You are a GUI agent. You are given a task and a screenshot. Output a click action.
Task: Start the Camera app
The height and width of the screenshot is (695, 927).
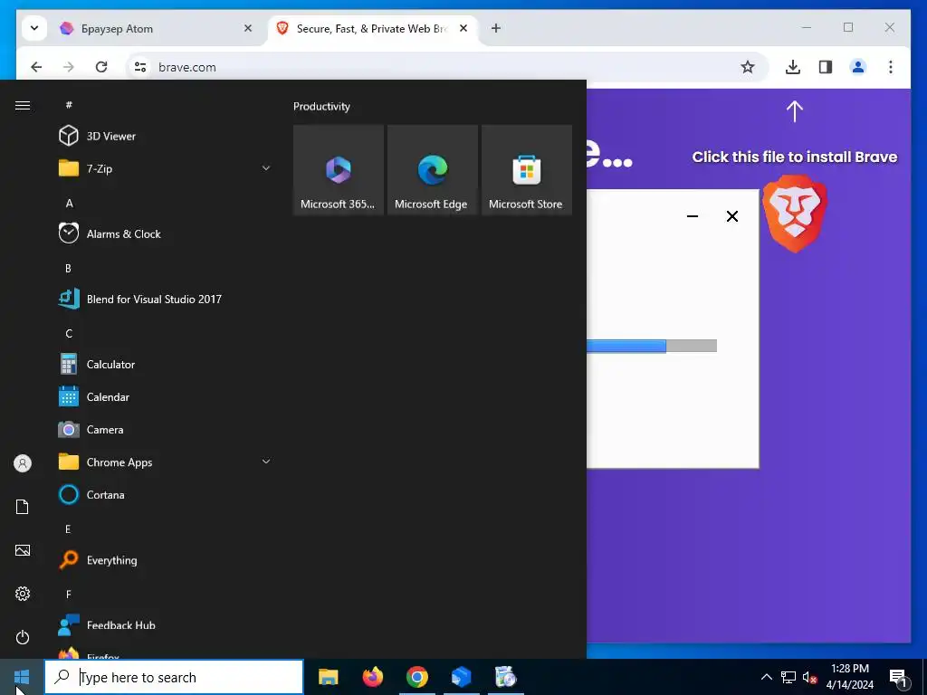coord(166,429)
